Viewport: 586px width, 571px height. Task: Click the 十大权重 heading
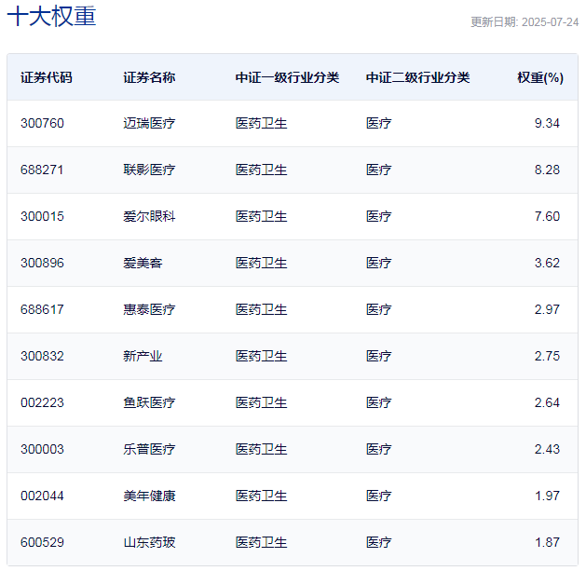pos(51,17)
